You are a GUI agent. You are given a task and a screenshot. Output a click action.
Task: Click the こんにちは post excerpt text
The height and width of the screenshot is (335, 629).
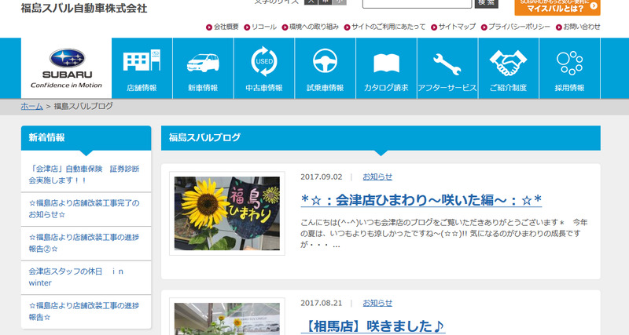click(444, 233)
